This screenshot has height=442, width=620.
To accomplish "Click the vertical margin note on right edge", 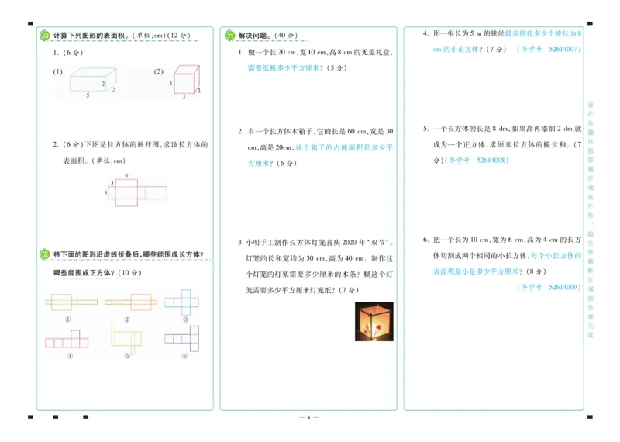I will coord(591,219).
